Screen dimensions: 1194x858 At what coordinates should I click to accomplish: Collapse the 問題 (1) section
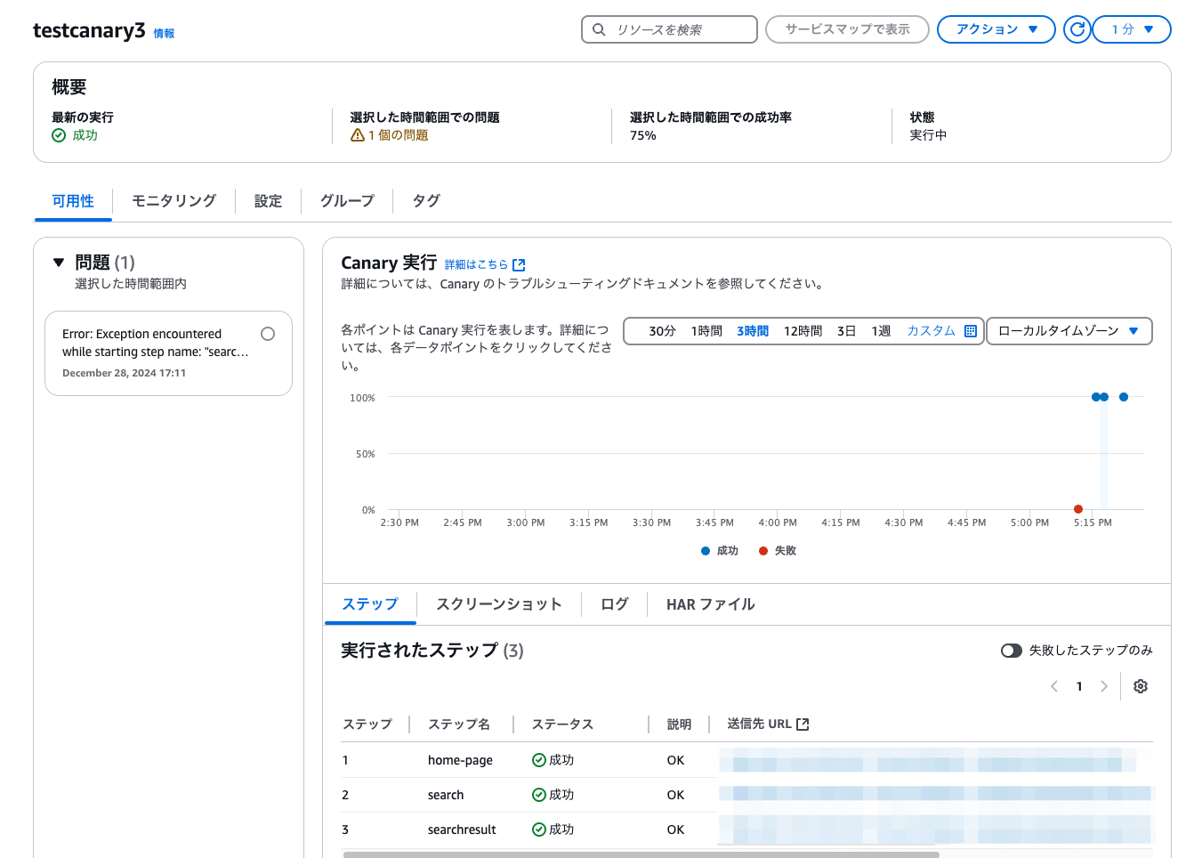pos(59,263)
